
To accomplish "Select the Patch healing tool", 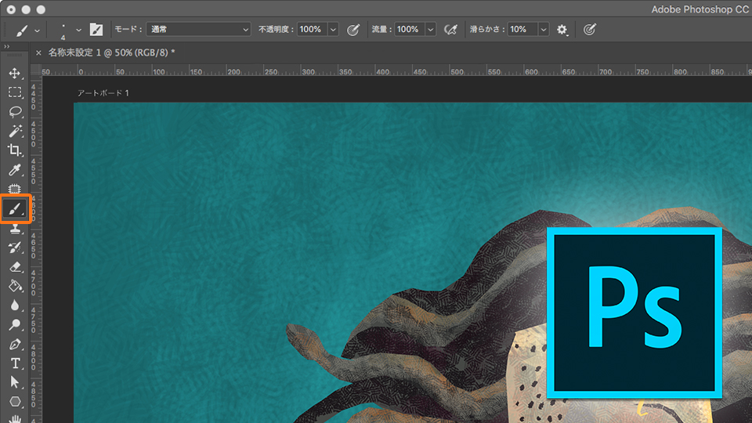I will tap(15, 189).
